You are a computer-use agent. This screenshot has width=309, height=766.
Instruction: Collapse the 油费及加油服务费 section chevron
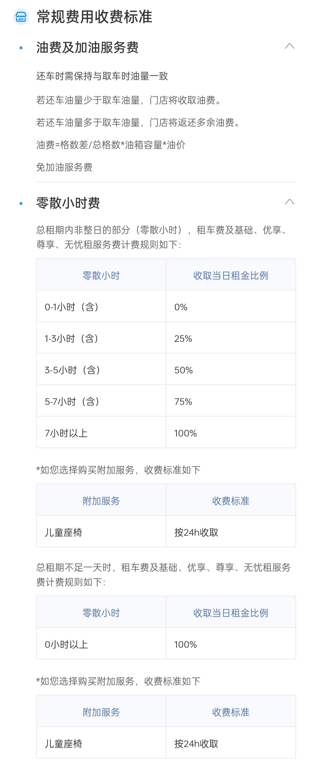[x=290, y=46]
